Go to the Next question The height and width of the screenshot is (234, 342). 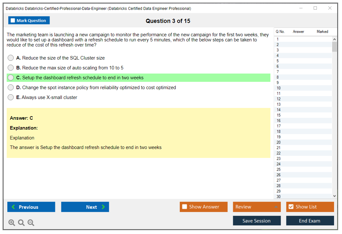pyautogui.click(x=85, y=207)
